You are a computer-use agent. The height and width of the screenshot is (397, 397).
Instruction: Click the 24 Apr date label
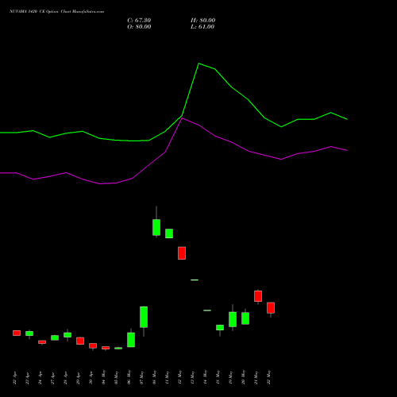40,378
